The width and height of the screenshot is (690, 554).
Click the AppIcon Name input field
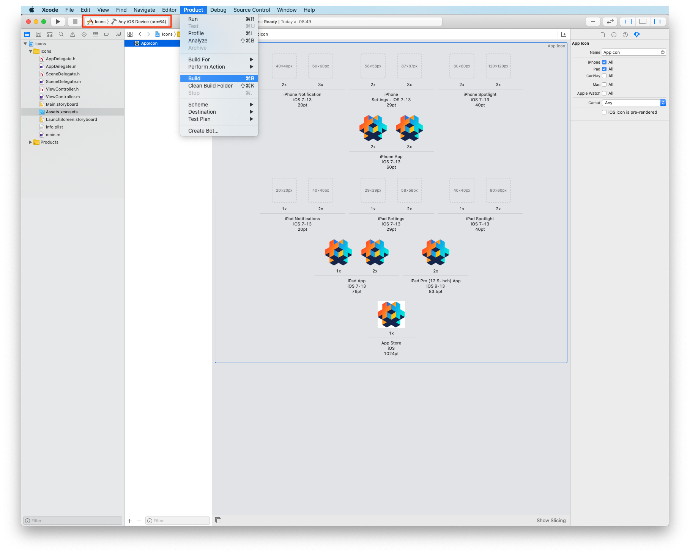click(634, 52)
